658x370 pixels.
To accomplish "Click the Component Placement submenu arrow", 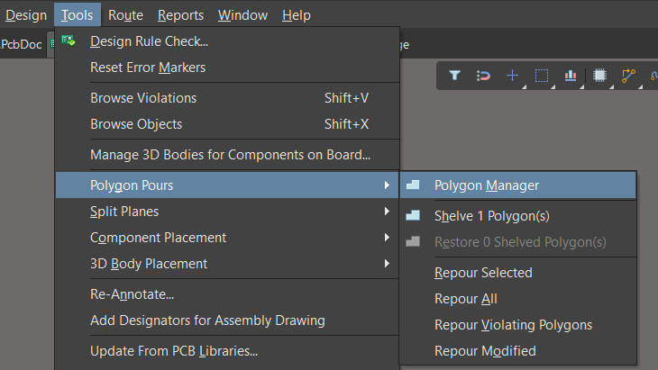I will (x=387, y=238).
